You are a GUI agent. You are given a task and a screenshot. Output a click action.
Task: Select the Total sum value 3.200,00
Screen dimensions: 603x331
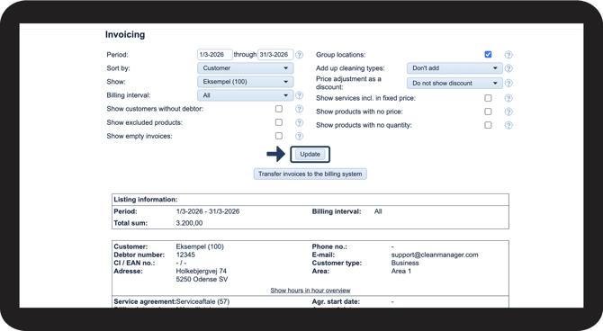(189, 223)
